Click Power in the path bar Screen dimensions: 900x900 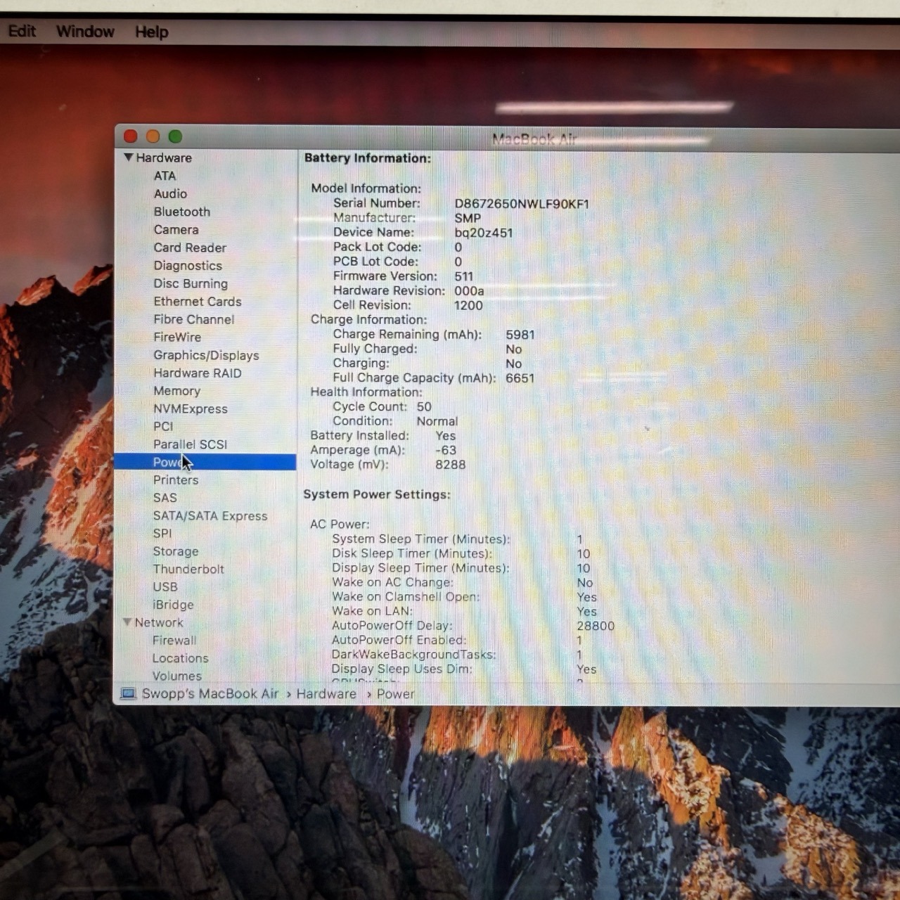click(395, 694)
